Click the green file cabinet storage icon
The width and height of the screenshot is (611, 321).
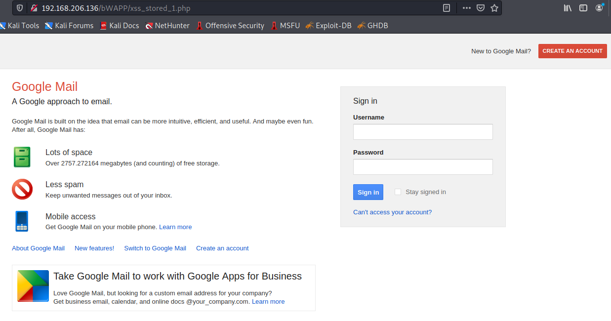click(22, 157)
